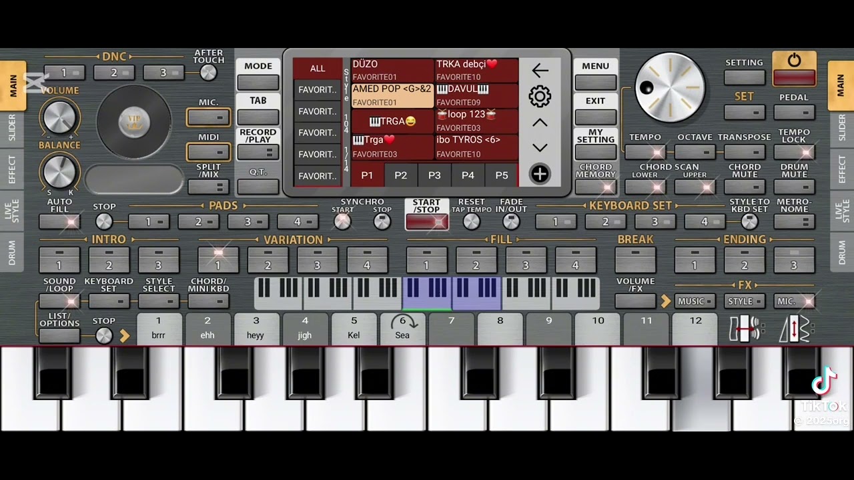
Task: Tap the back arrow in the style display
Action: [540, 70]
